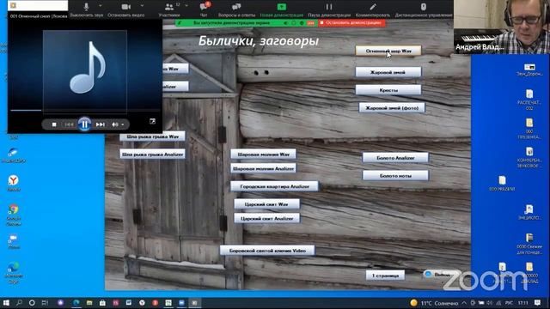
Task: Open the 'ЭНЦИКЛО...' desktop shortcut
Action: 529,212
